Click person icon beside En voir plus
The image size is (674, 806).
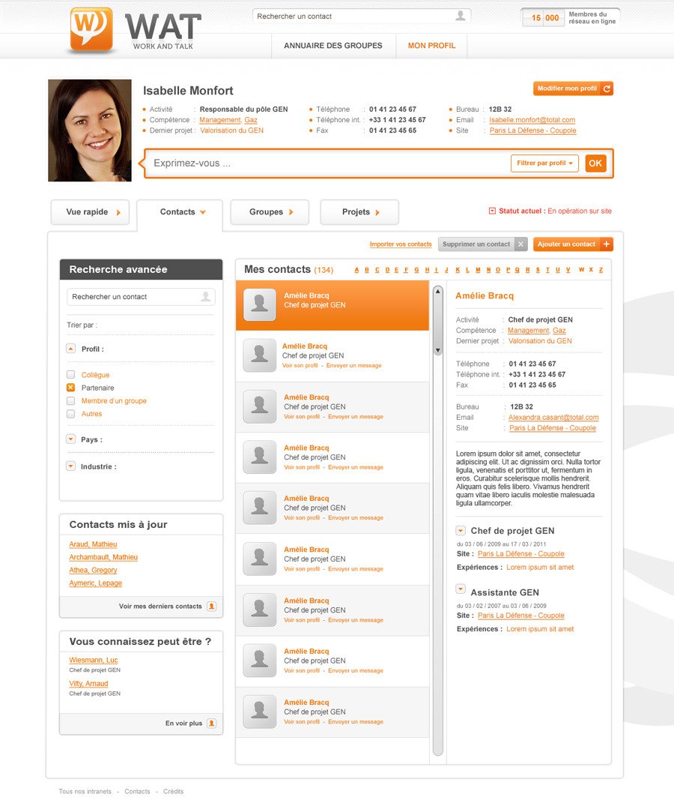pyautogui.click(x=211, y=724)
